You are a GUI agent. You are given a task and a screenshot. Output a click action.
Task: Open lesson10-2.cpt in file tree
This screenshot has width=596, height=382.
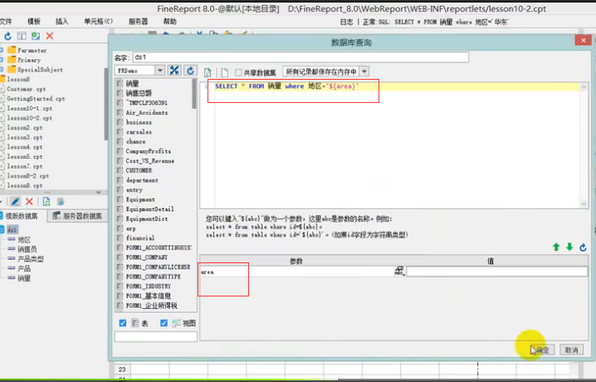point(30,118)
